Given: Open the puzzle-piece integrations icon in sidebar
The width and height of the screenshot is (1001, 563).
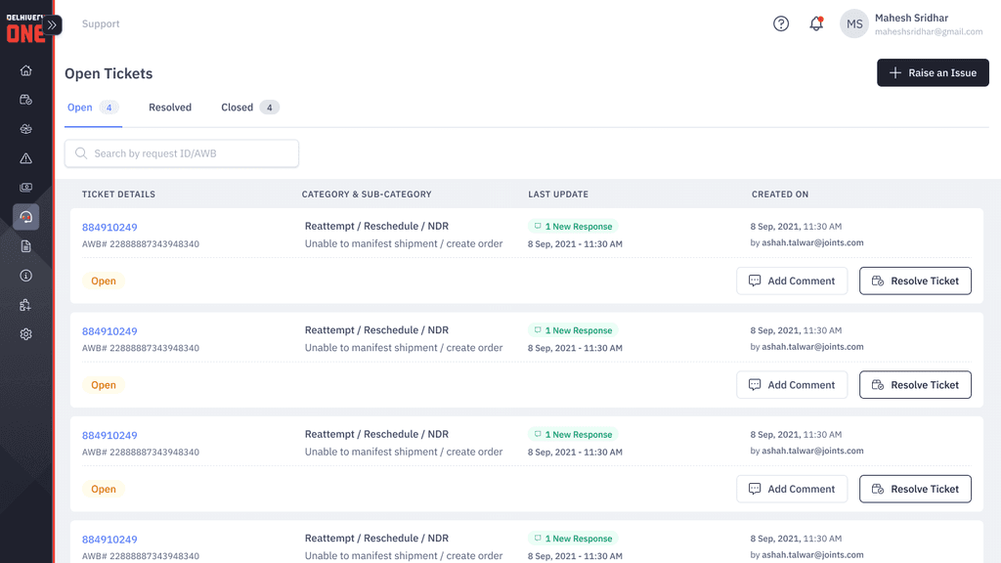Looking at the screenshot, I should [25, 305].
